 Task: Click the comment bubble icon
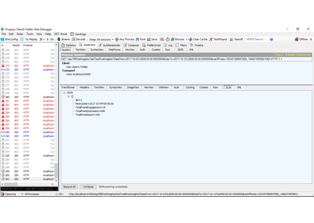(x=22, y=39)
